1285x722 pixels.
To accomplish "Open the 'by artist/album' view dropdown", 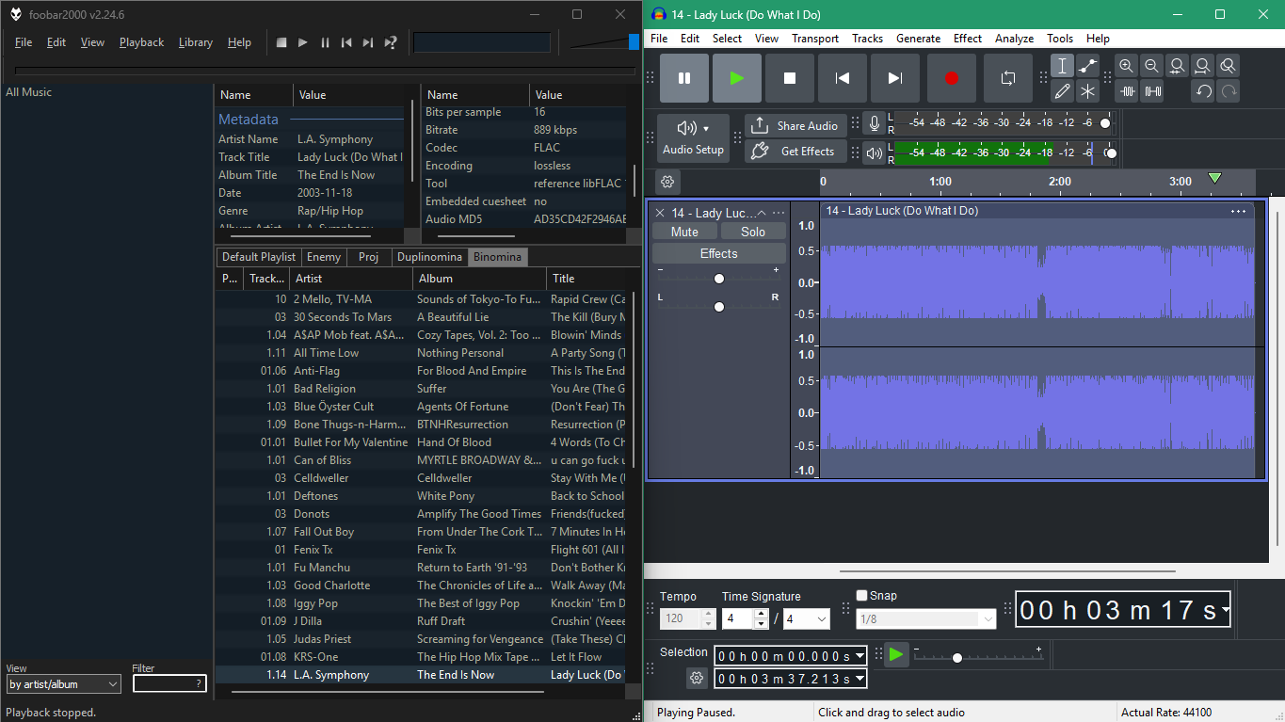I will tap(63, 684).
